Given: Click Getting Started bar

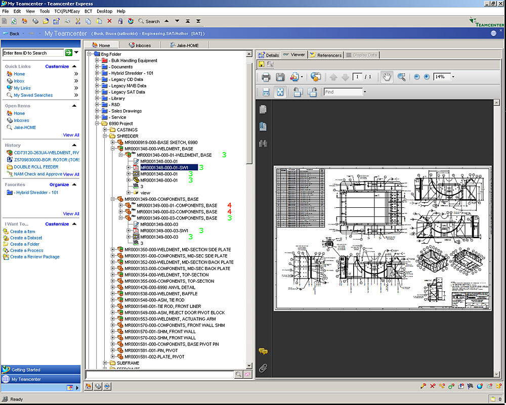Looking at the screenshot, I should [40, 370].
